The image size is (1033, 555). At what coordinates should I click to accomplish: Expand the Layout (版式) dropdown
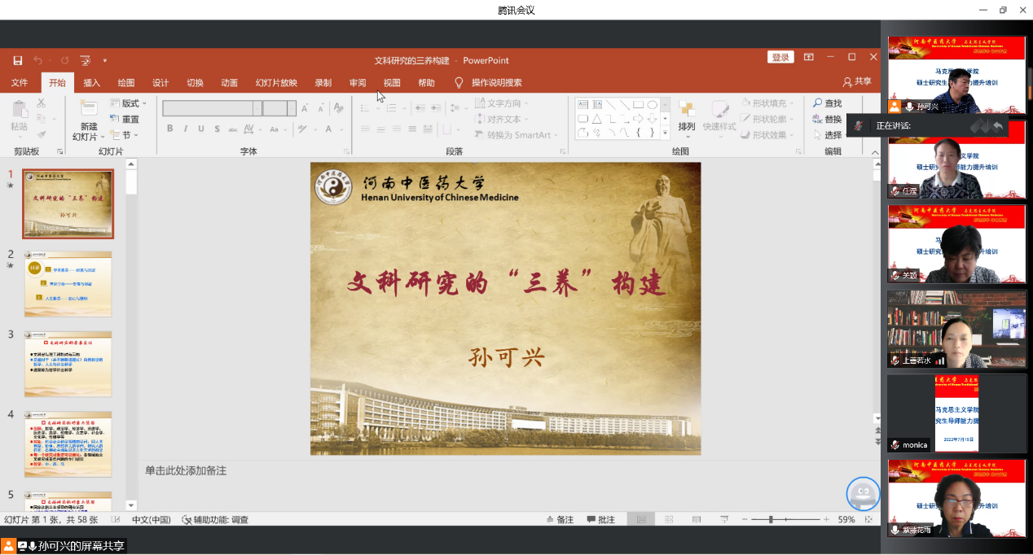point(134,103)
